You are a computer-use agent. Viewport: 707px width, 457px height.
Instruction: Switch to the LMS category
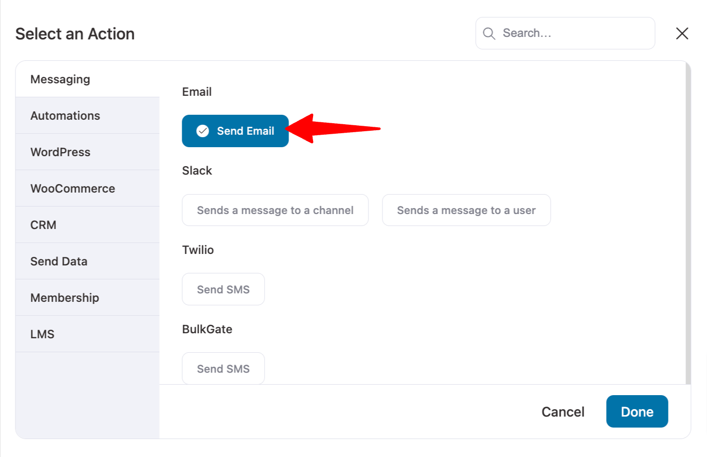coord(87,334)
